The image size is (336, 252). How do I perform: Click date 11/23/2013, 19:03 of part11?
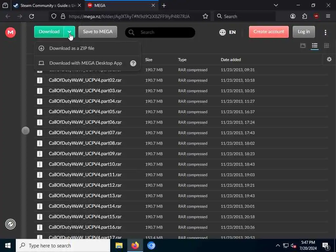(238, 175)
